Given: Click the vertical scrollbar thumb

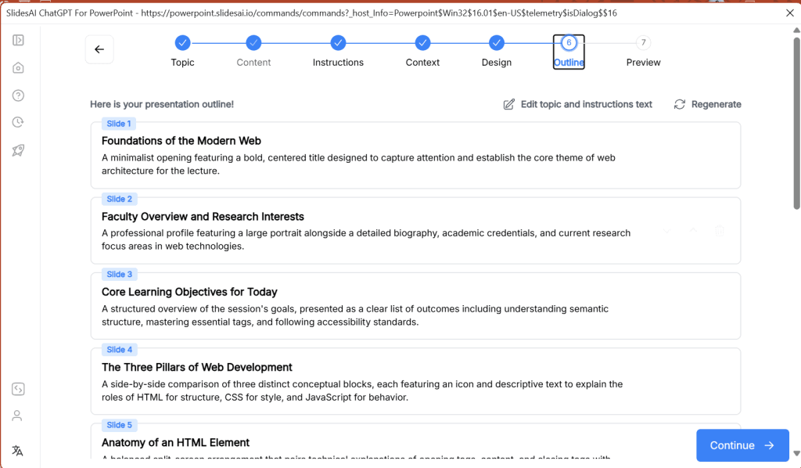Looking at the screenshot, I should [796, 121].
